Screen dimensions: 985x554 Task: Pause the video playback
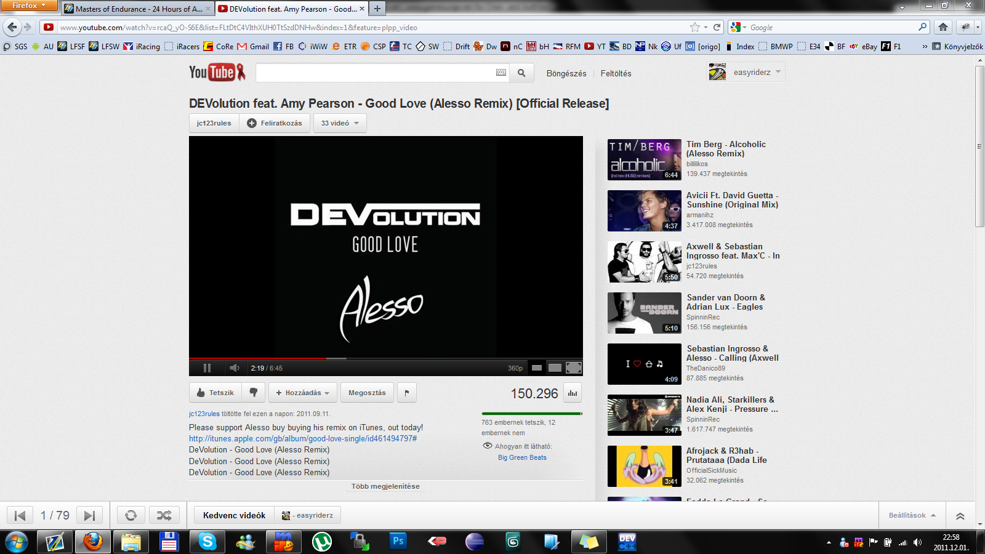207,368
